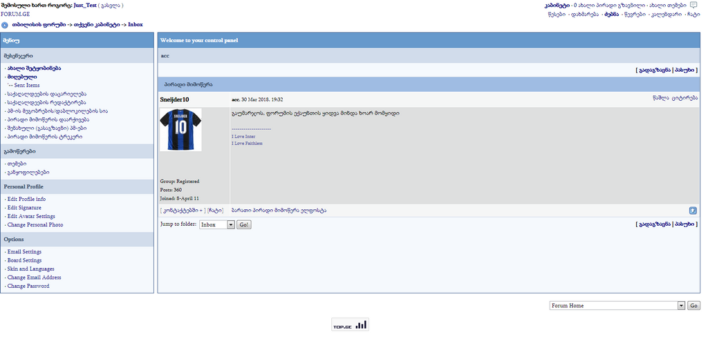Image resolution: width=708 pixels, height=339 pixels.
Task: Open საქაღალდეების დაცარიელება
Action: [47, 94]
